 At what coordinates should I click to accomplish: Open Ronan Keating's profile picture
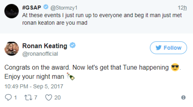(x=12, y=49)
